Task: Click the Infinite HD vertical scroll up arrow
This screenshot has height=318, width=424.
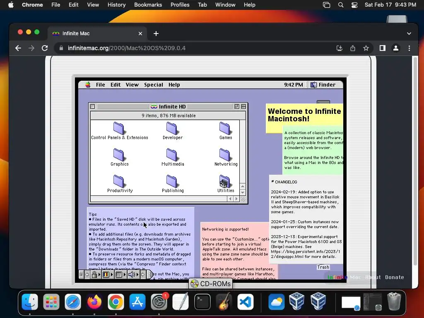Action: point(243,187)
